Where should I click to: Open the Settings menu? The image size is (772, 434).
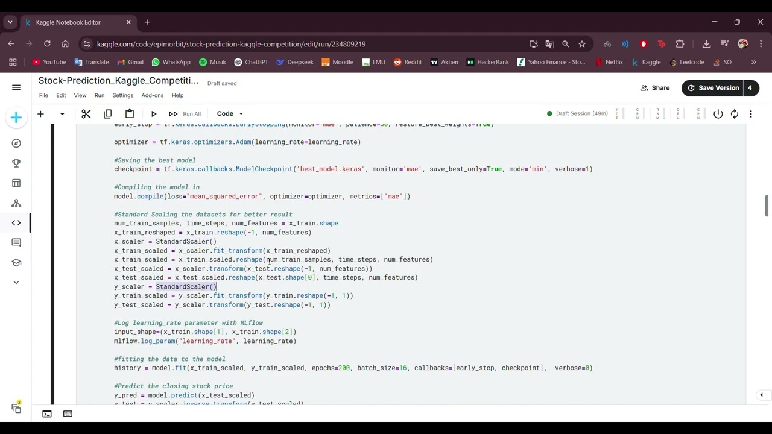click(122, 95)
